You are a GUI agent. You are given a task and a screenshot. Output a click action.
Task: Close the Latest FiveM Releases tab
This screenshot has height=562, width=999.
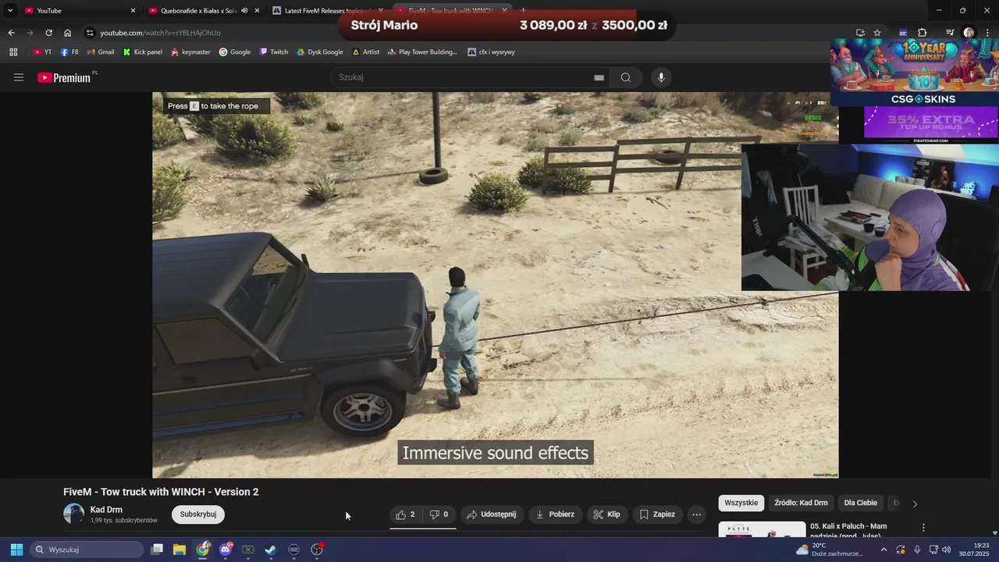(x=381, y=11)
